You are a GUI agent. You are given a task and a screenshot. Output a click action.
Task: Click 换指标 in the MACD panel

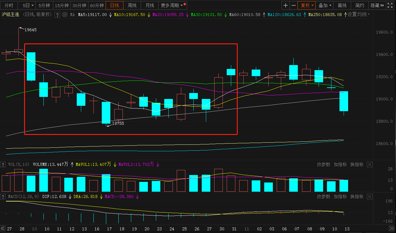[x=357, y=197]
